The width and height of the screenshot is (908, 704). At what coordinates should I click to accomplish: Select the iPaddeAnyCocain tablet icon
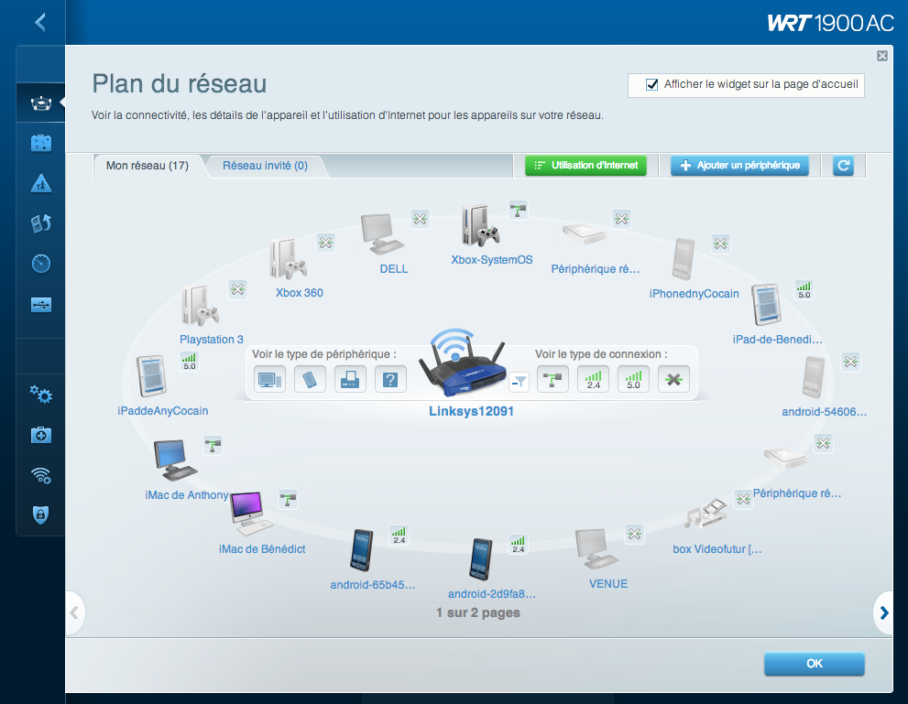pyautogui.click(x=152, y=376)
